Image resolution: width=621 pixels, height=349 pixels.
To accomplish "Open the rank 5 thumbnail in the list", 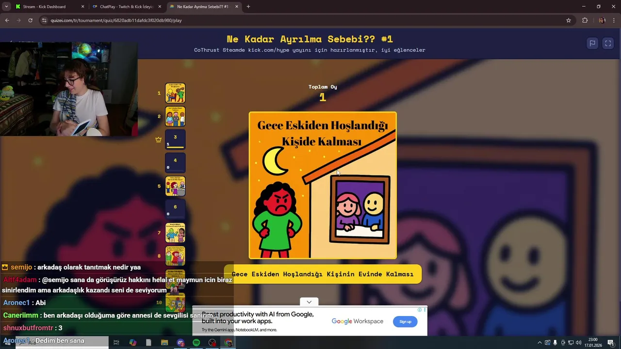I will pyautogui.click(x=175, y=186).
